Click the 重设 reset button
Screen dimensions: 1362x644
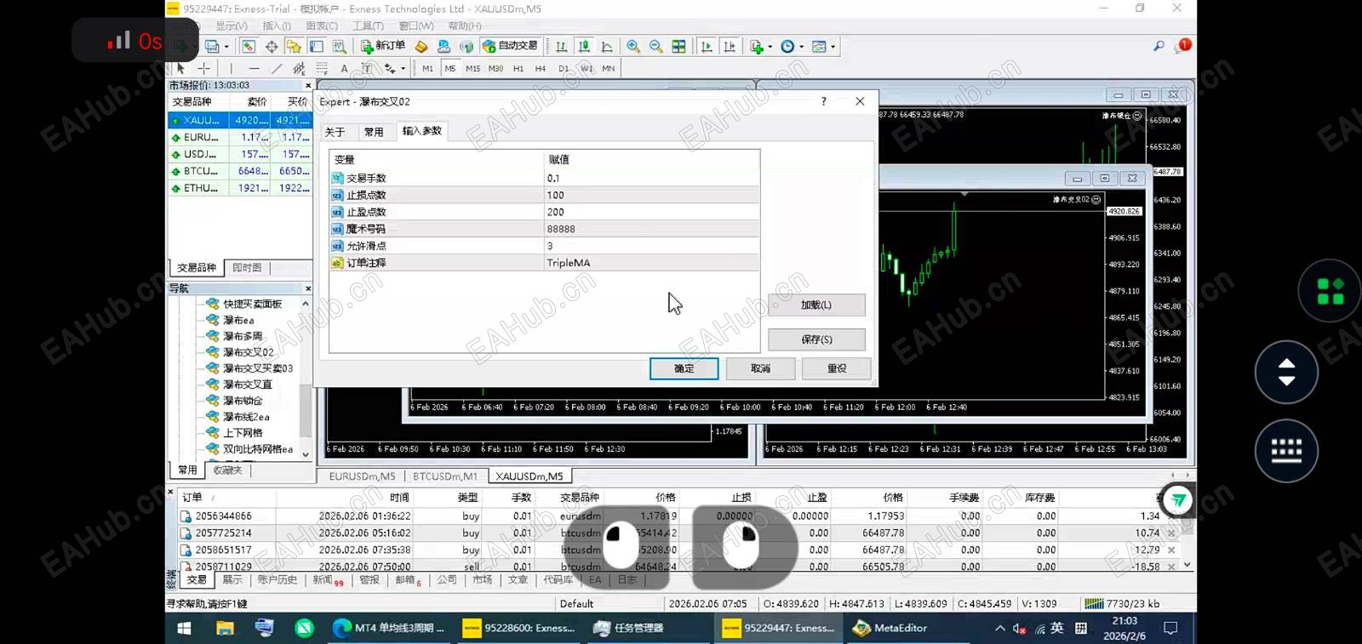(838, 368)
